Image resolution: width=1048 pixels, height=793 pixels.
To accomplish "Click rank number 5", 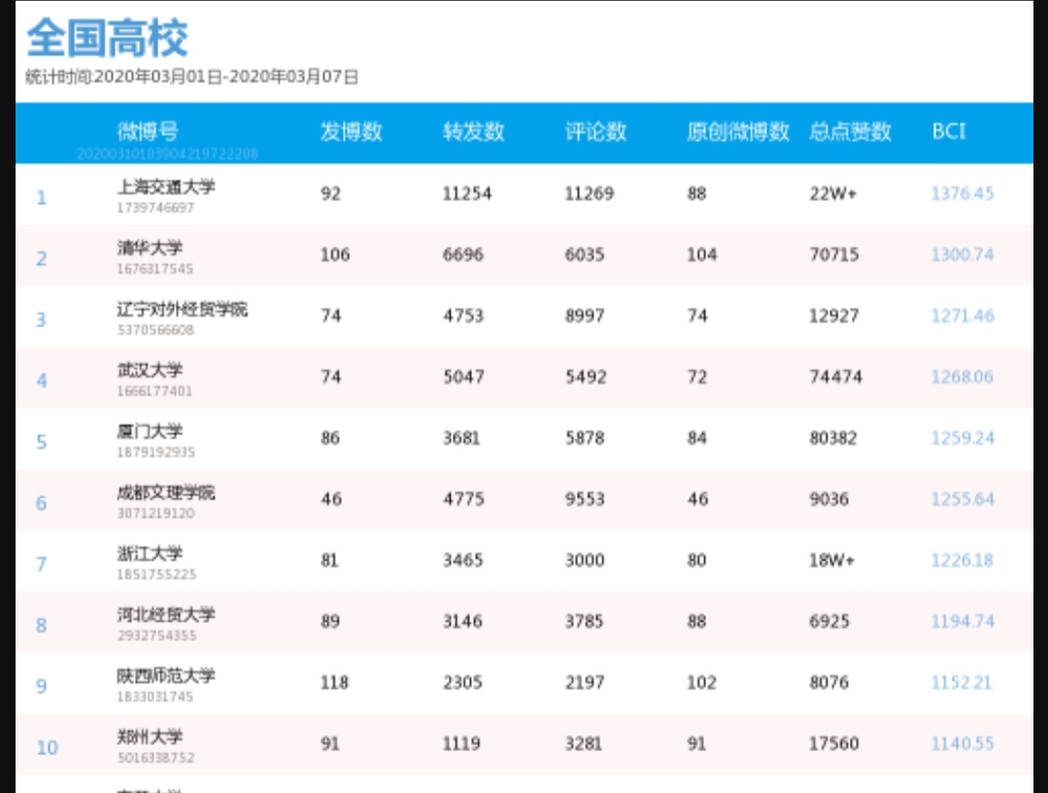I will coord(42,442).
